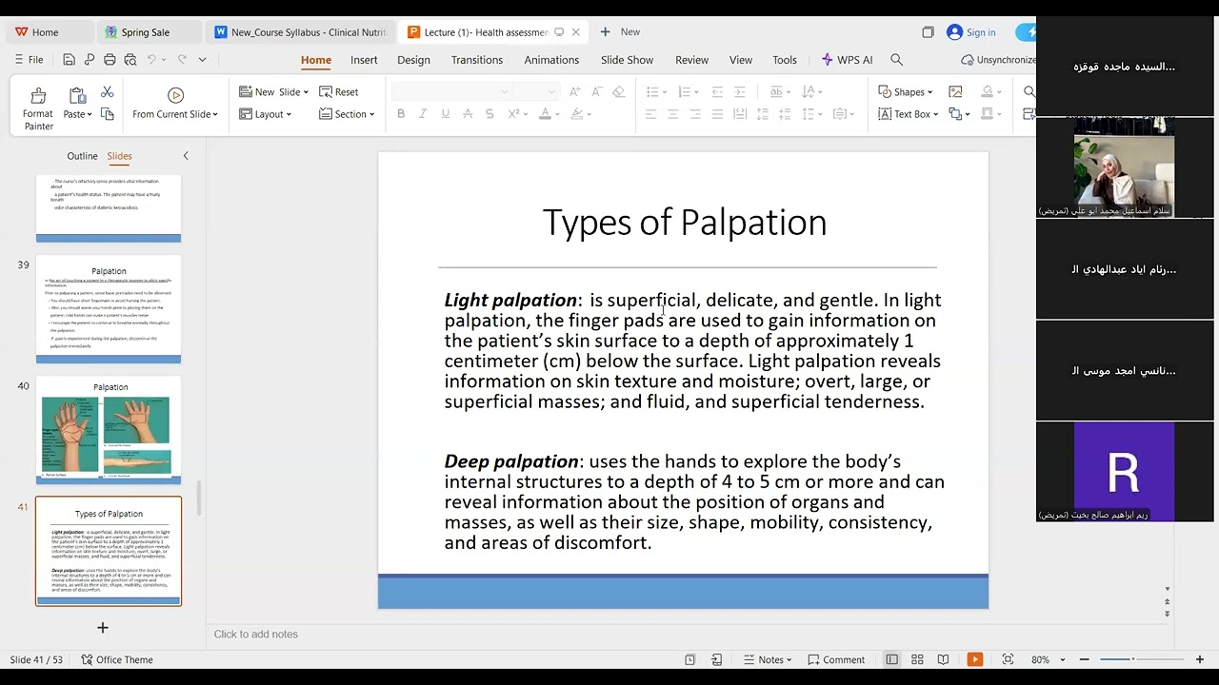The height and width of the screenshot is (685, 1219).
Task: Click the Cut scissors icon
Action: coord(107,91)
